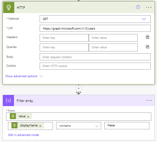This screenshot has width=157, height=142.
Task: Remove the displayName token
Action: [40, 126]
